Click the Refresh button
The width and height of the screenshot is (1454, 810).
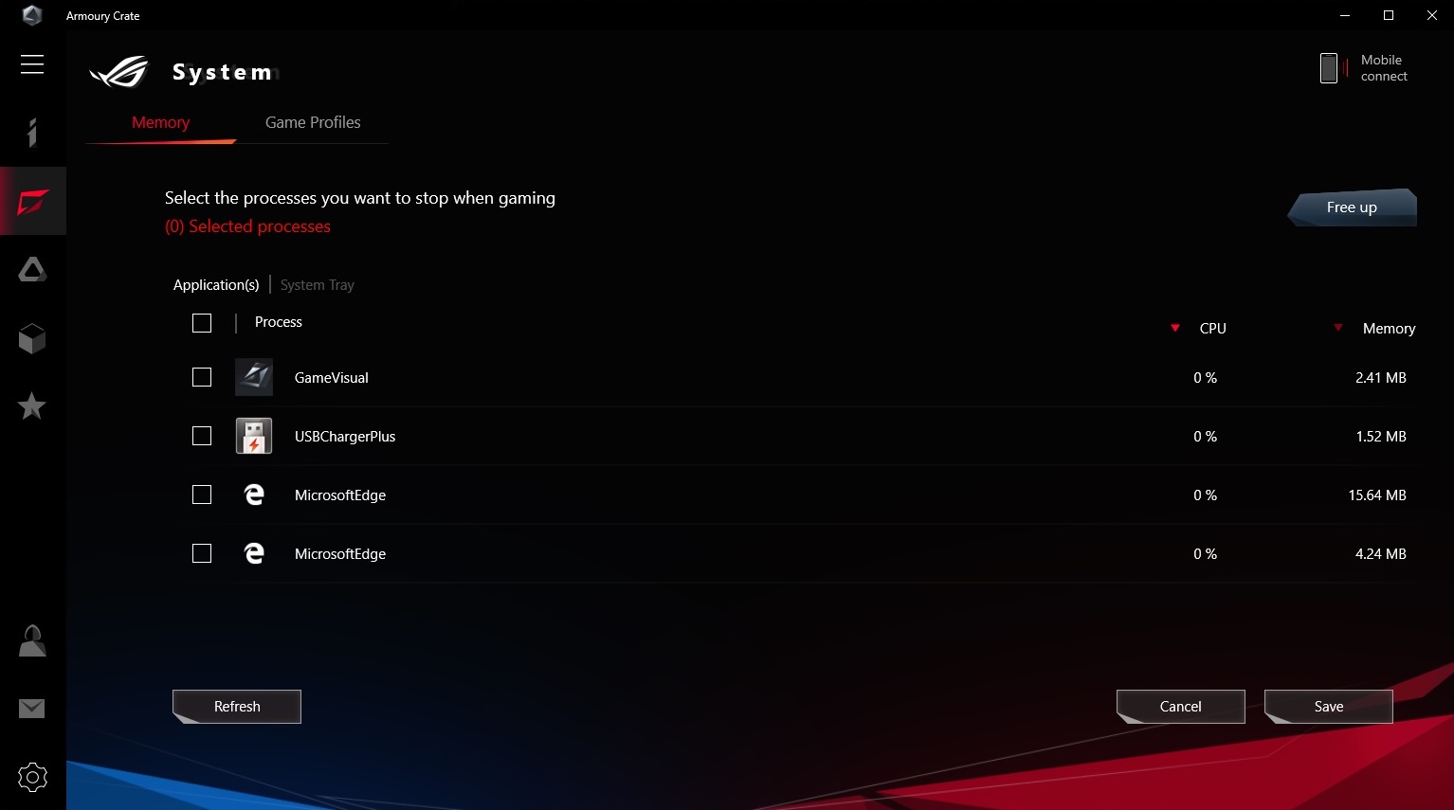click(x=237, y=707)
